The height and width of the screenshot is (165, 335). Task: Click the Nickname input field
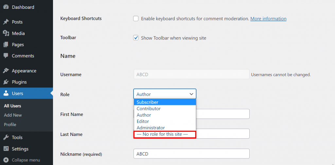[x=191, y=154]
